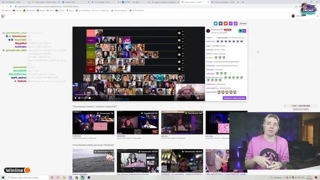Screen dimensions: 320x180
Task: Share the clip on Twitter
Action: pos(215,23)
